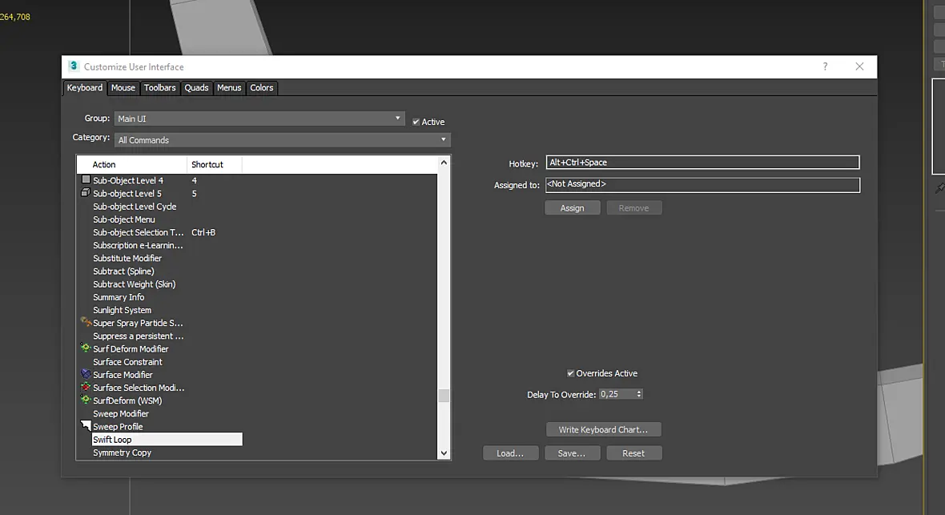This screenshot has height=515, width=945.
Task: Open the Category dropdown showing All Commands
Action: (282, 140)
